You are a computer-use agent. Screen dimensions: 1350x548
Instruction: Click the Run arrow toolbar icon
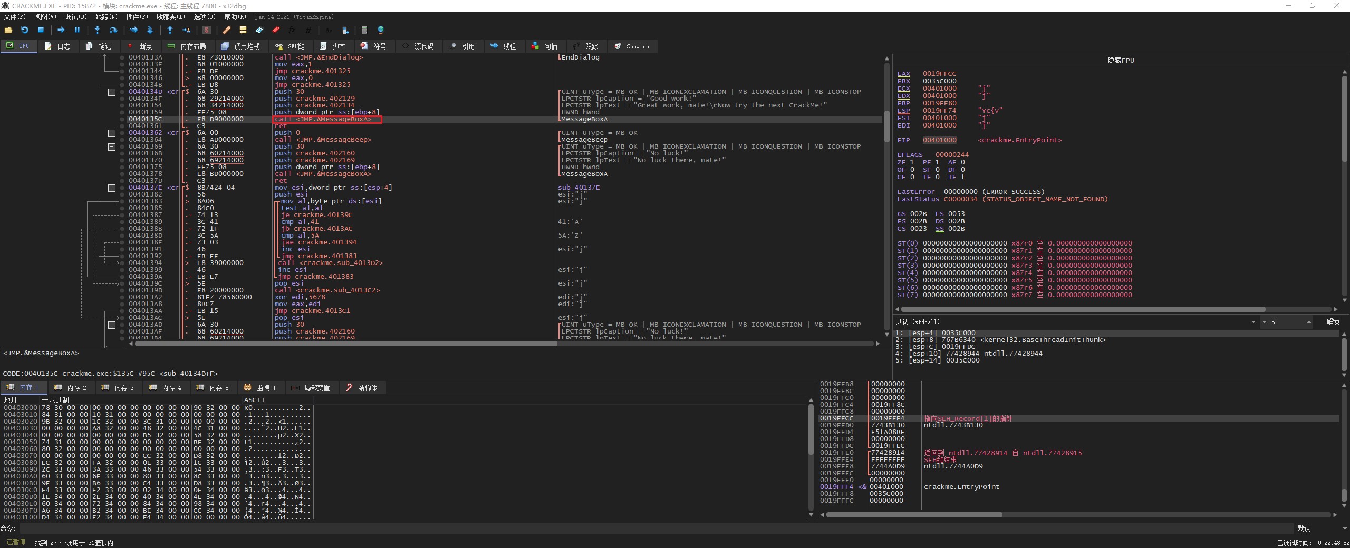click(61, 30)
